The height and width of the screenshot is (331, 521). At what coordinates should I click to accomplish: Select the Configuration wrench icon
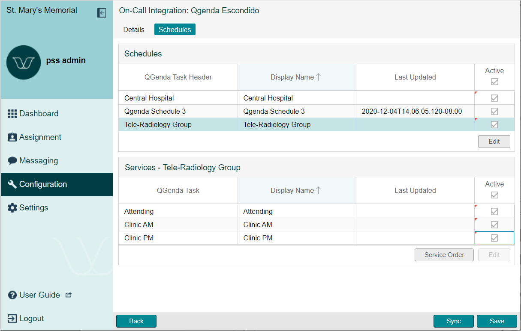click(12, 184)
